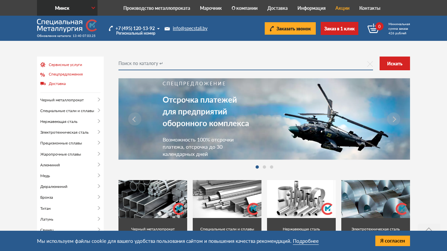447x251 pixels.
Task: Expand Нержавеющая сталь category chevron
Action: click(99, 121)
